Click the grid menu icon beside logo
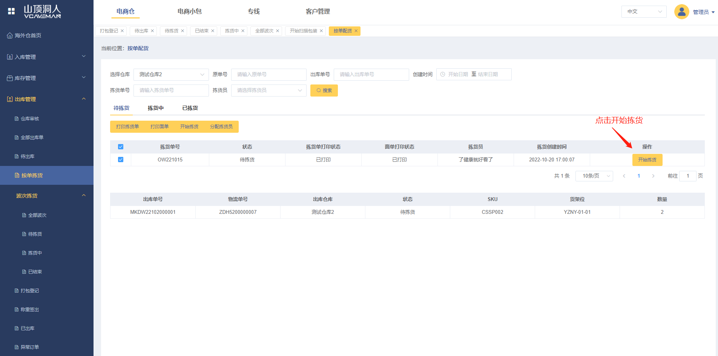Screen dimensions: 718x356 tap(11, 11)
